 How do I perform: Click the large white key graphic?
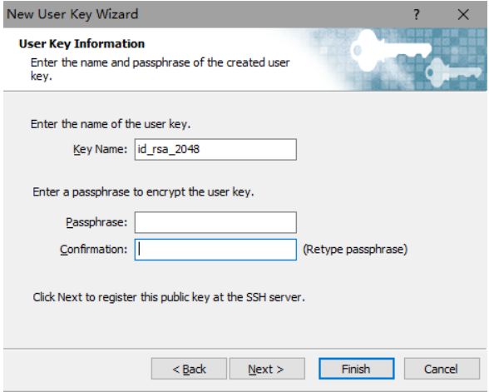tap(391, 52)
